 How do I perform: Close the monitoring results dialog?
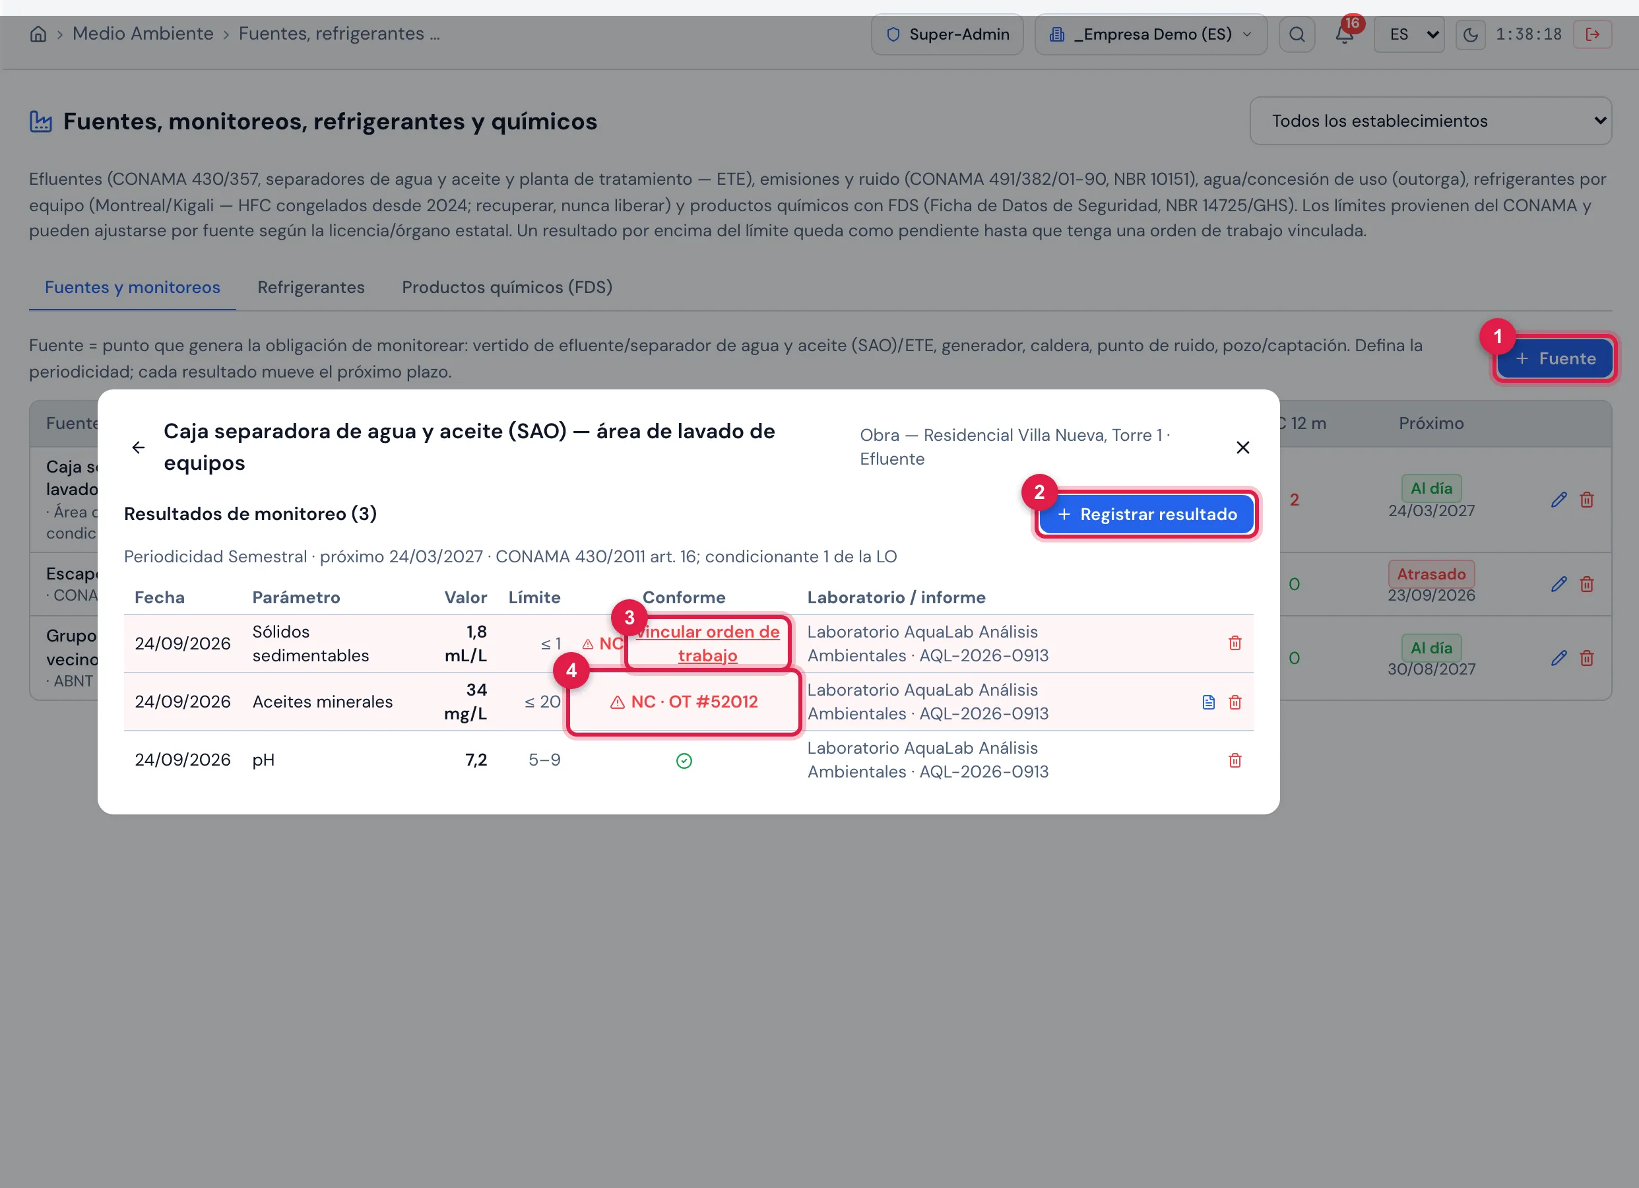pos(1242,447)
